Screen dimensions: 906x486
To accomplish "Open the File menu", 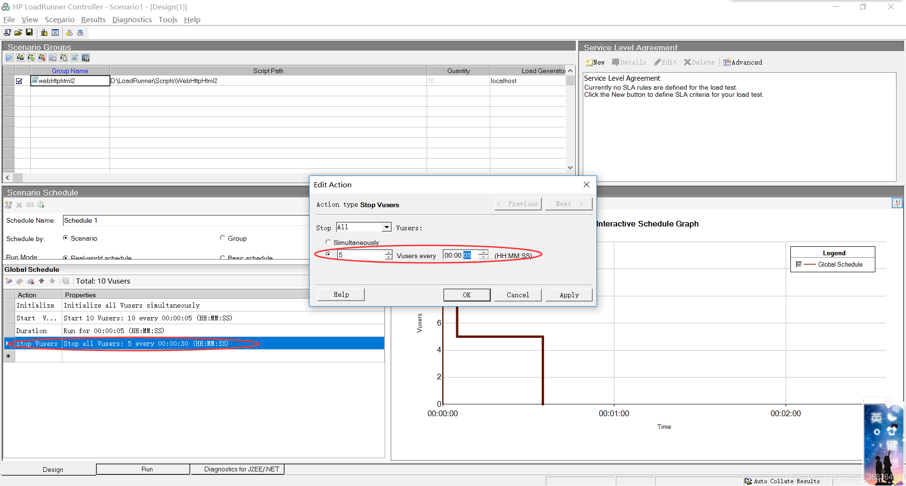I will pos(9,19).
